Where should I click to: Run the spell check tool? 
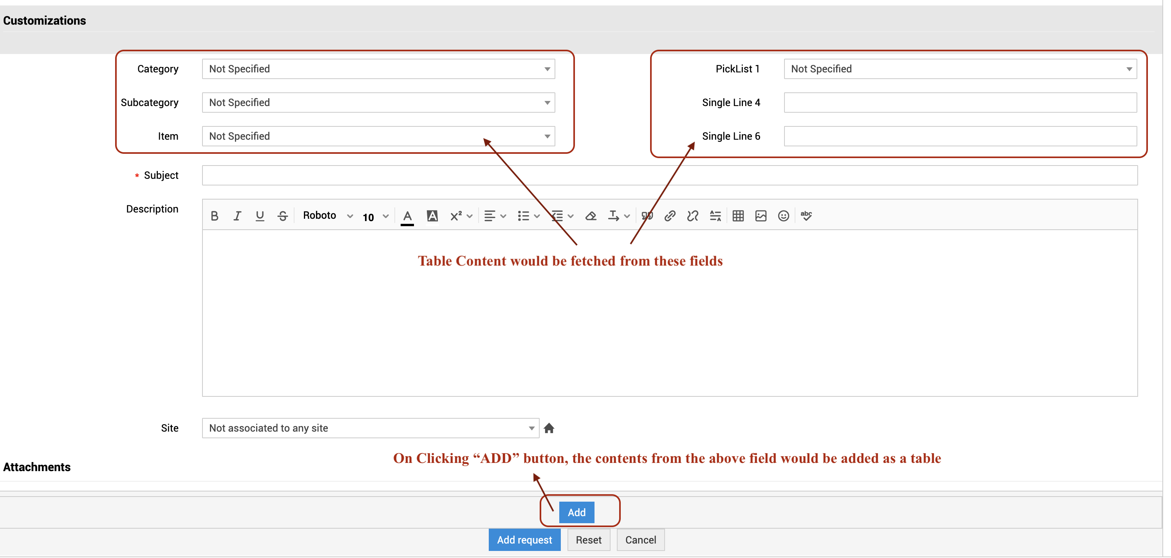pos(806,216)
